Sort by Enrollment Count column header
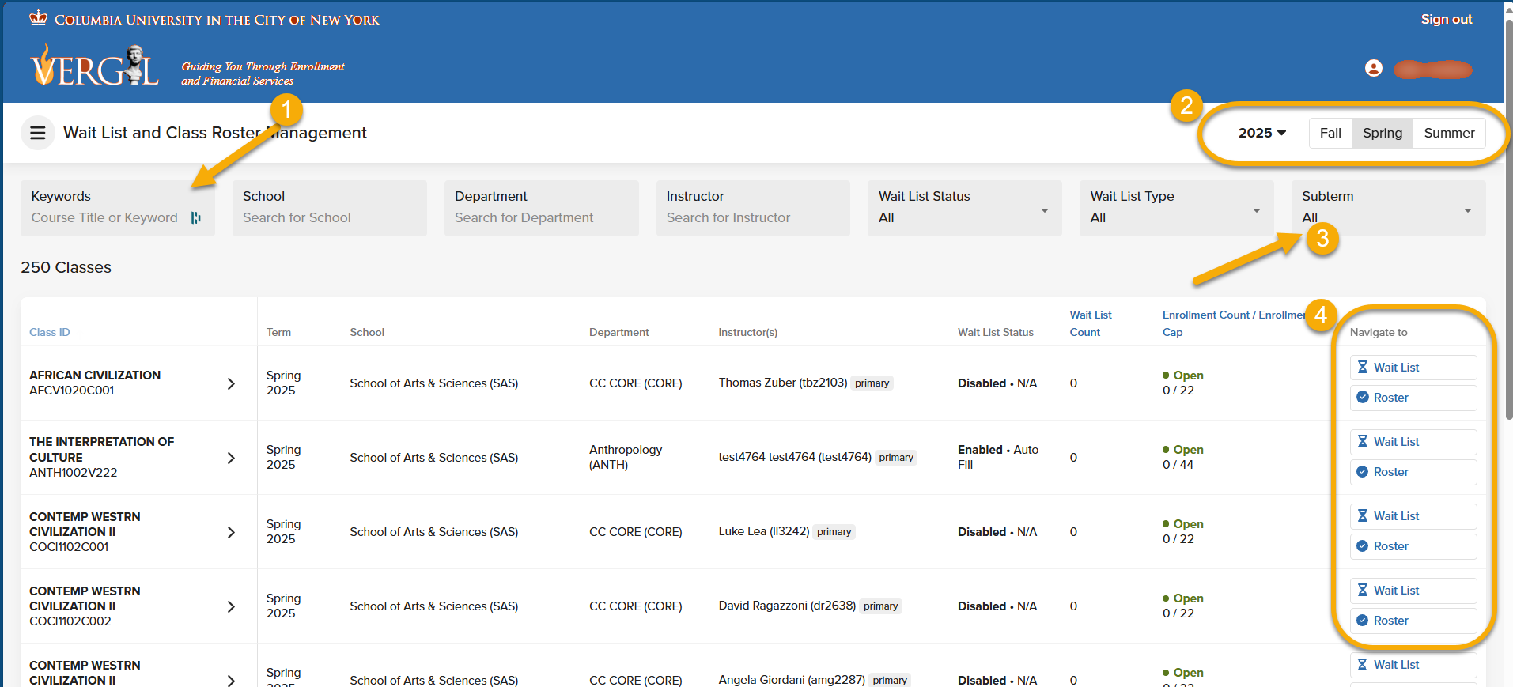This screenshot has width=1513, height=687. [1234, 323]
